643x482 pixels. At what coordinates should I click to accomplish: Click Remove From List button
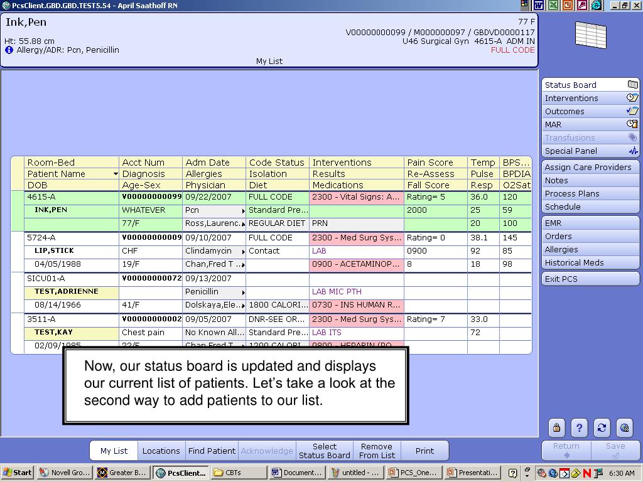point(377,451)
